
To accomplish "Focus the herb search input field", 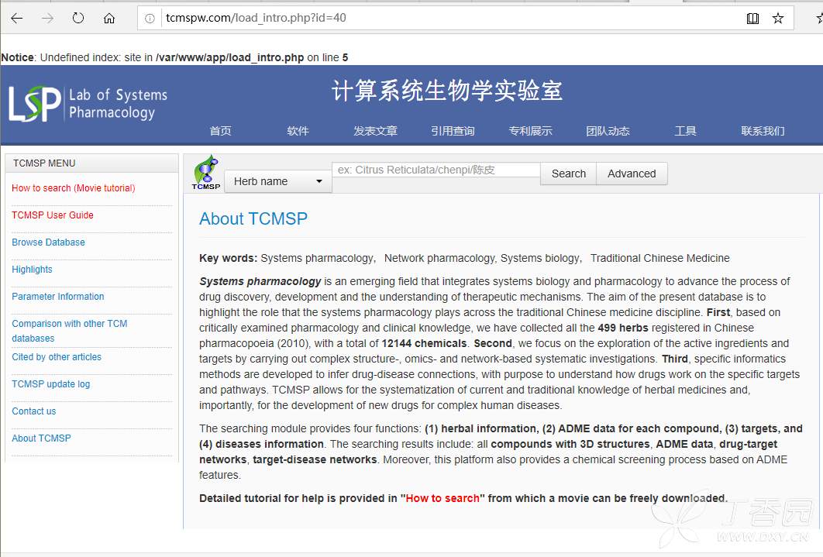I will pos(436,170).
